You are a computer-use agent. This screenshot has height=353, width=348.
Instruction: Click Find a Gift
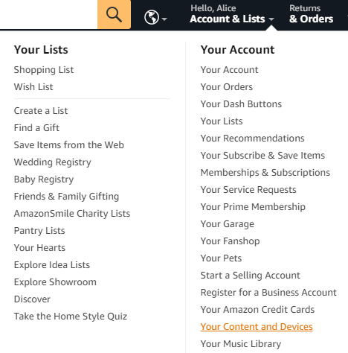pyautogui.click(x=36, y=128)
